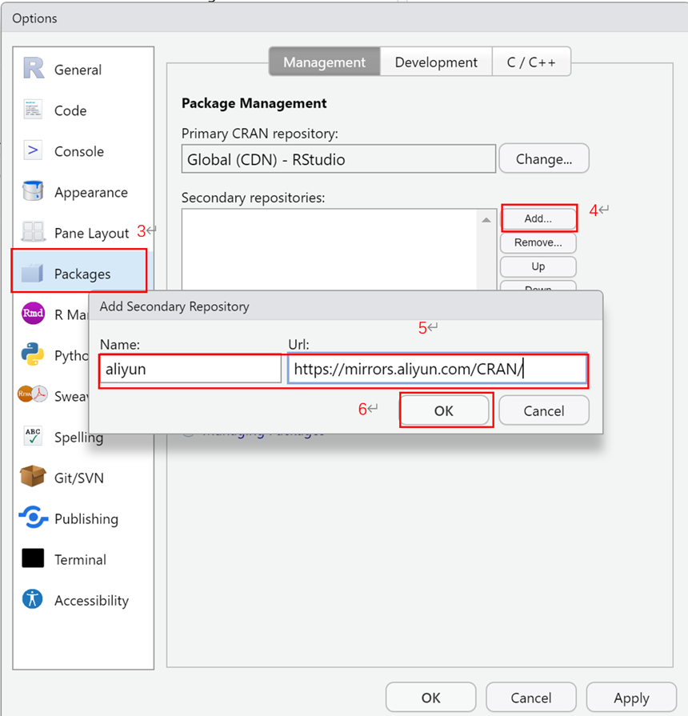
Task: Open the General settings R icon
Action: click(34, 68)
